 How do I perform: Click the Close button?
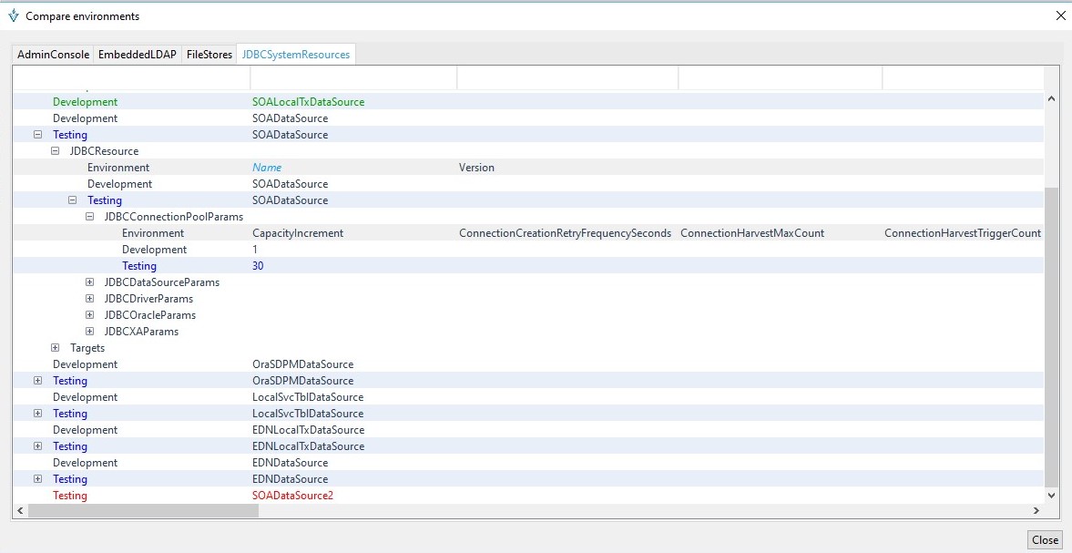point(1045,540)
